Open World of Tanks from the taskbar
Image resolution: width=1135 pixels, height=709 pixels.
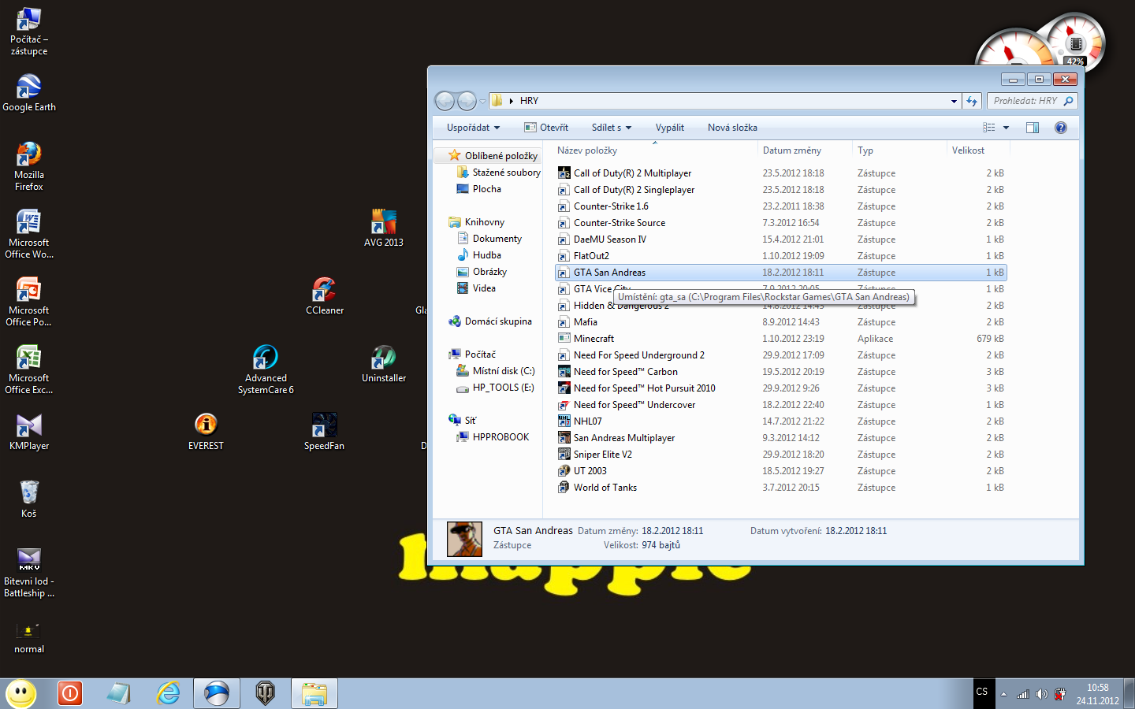(266, 693)
